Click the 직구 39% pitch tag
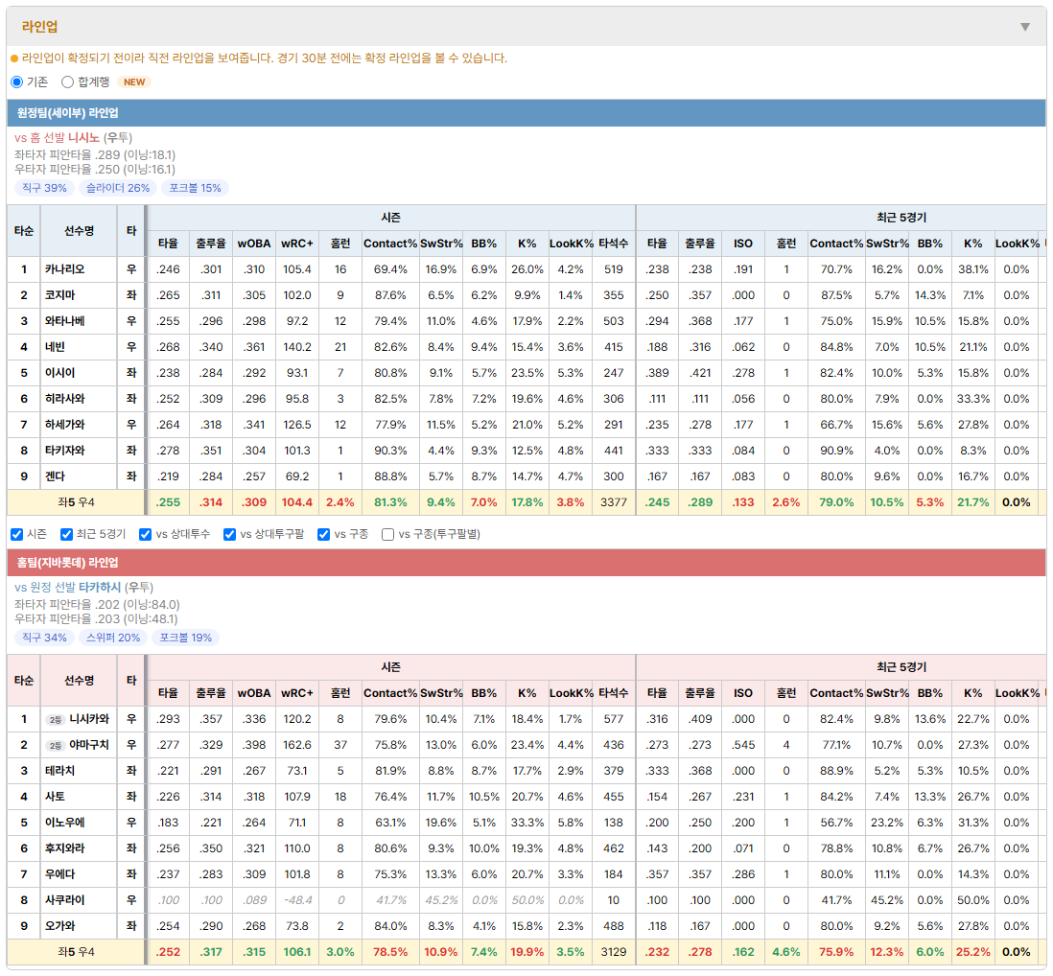The image size is (1053, 976). 44,188
